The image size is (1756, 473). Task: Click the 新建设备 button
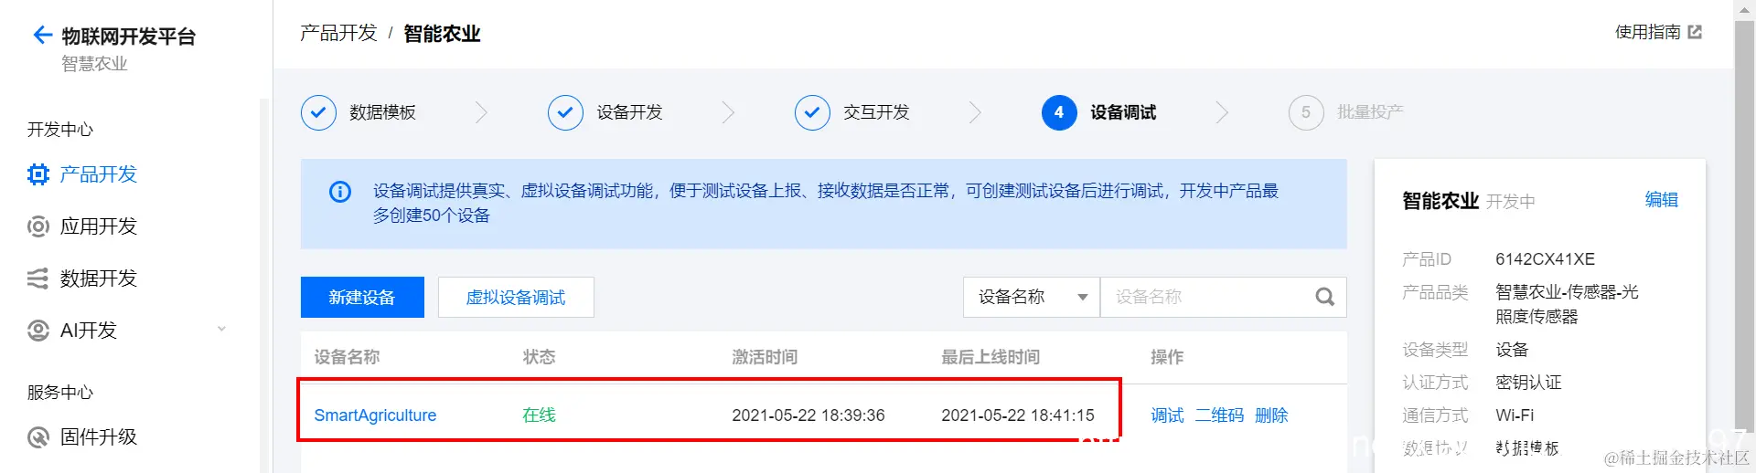[x=362, y=297]
